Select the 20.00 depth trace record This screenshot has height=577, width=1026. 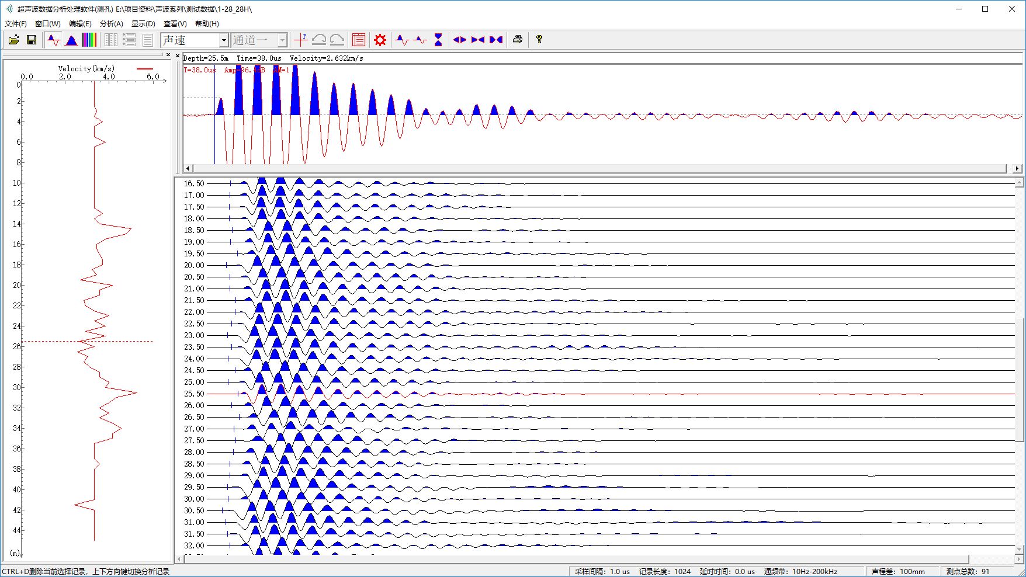click(x=195, y=265)
